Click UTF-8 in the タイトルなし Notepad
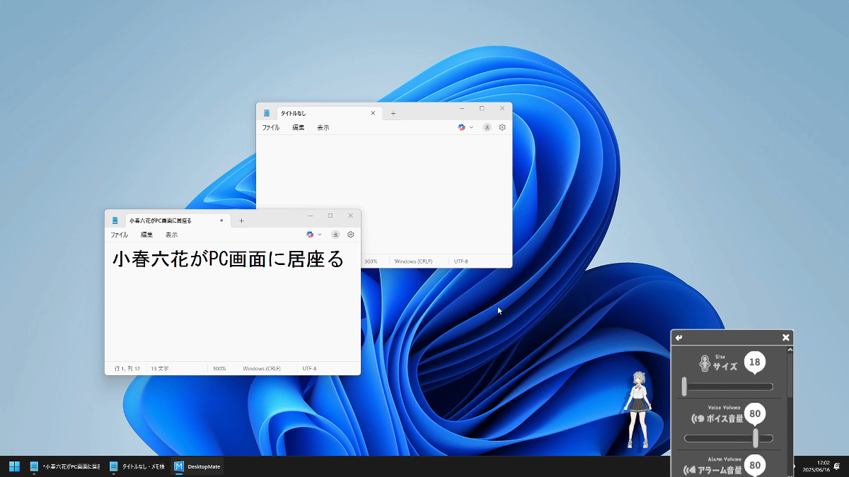Screen dimensions: 849x477 461,261
